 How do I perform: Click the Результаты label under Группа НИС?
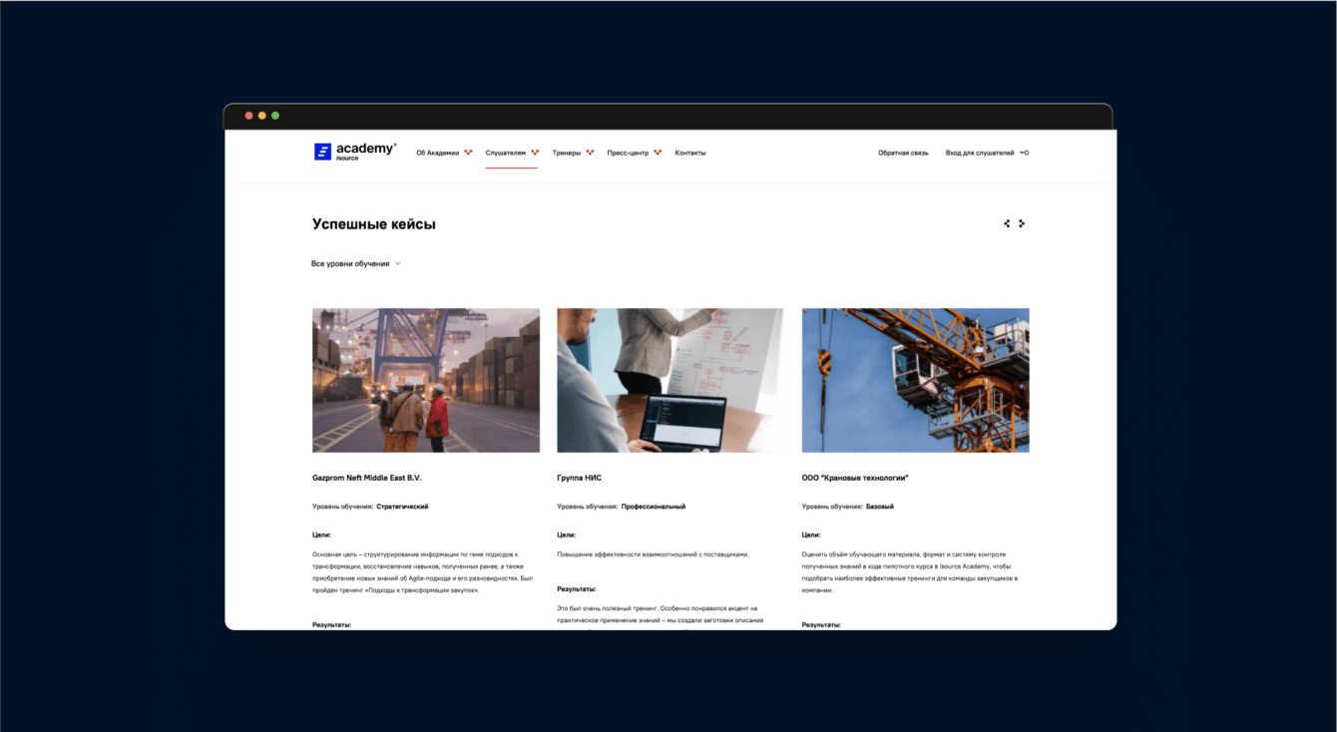[x=577, y=589]
